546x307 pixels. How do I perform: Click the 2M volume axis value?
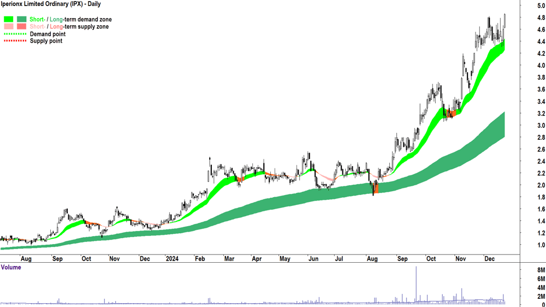(x=541, y=297)
